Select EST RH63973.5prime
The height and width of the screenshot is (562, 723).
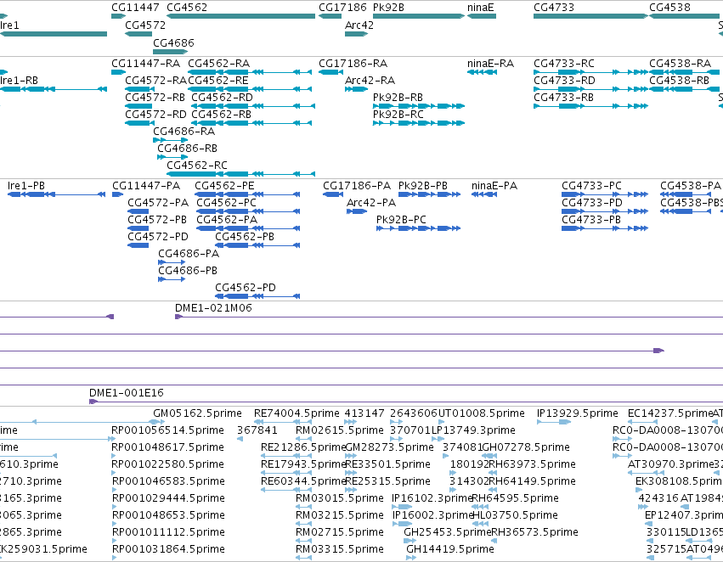coord(532,464)
